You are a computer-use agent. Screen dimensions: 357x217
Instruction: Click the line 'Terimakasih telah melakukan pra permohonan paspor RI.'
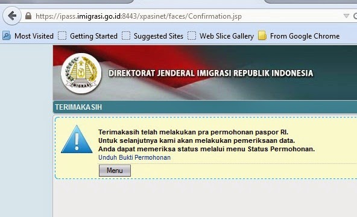pos(194,132)
